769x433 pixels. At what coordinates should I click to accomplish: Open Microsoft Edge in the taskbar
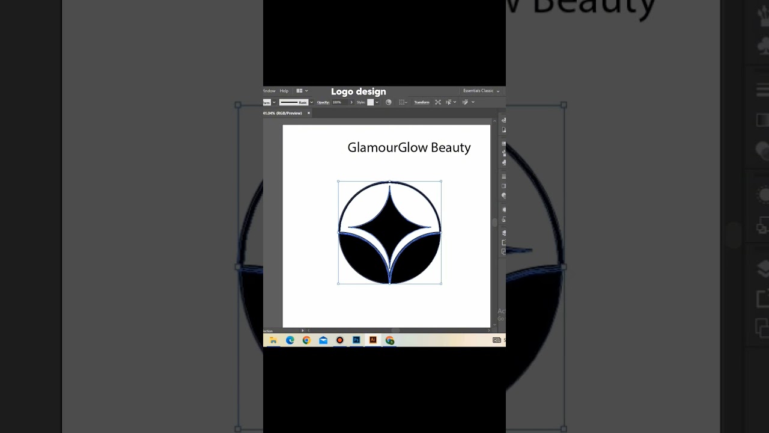click(x=290, y=340)
